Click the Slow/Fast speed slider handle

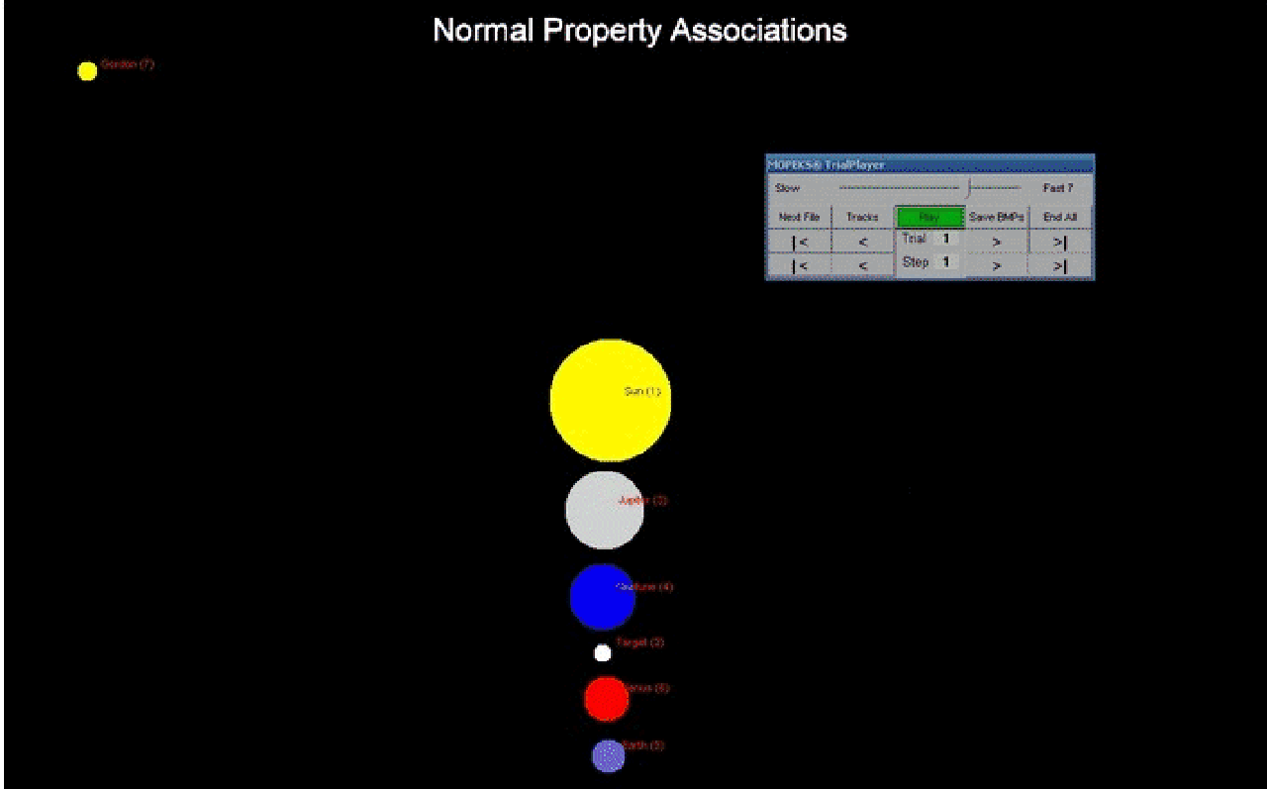coord(969,188)
